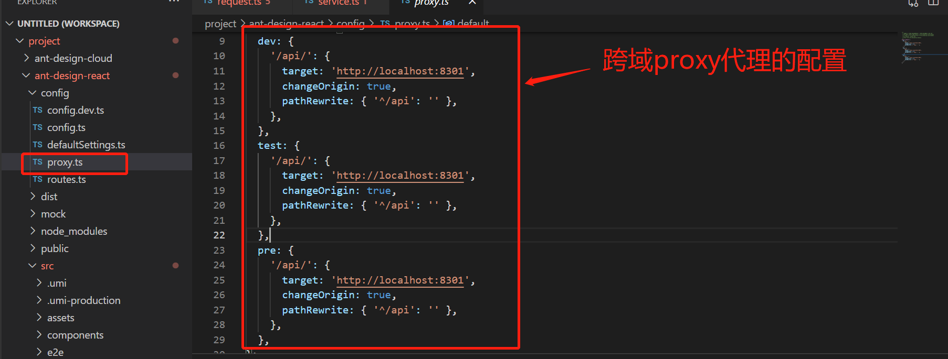Image resolution: width=948 pixels, height=359 pixels.
Task: Click line number 9 in the gutter
Action: tap(222, 41)
